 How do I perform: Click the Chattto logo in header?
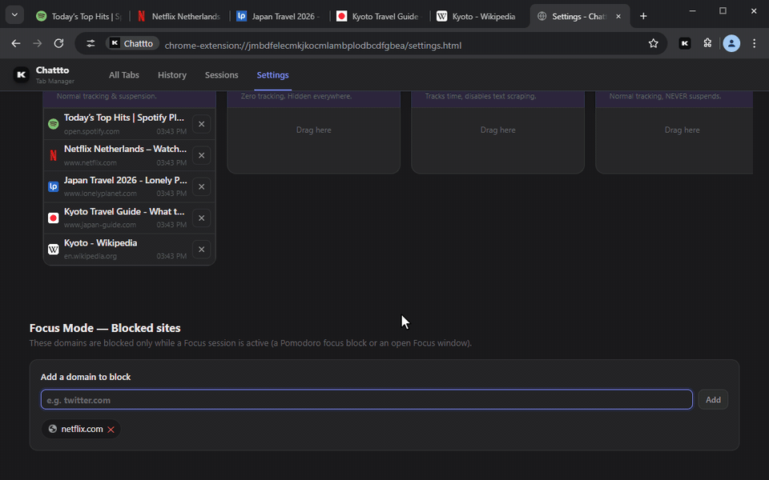coord(21,74)
